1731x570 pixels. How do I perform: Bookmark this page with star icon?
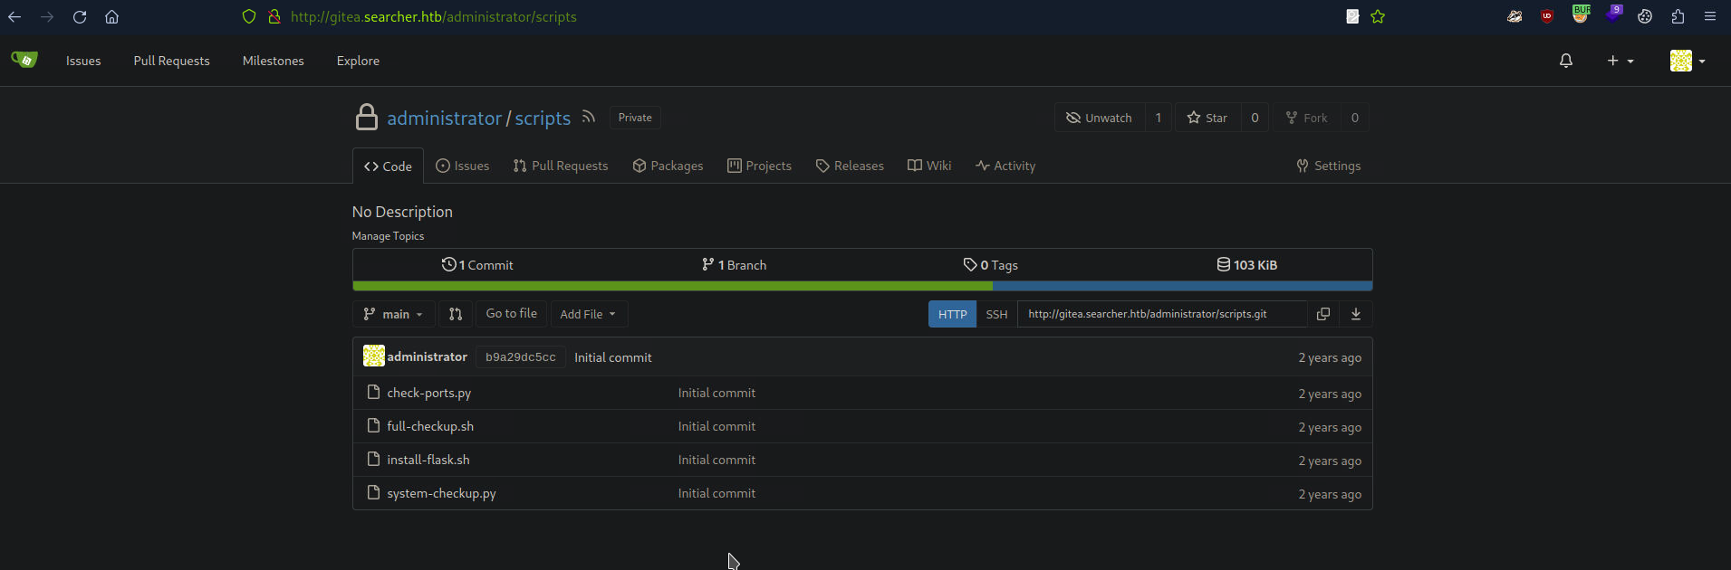(x=1378, y=16)
